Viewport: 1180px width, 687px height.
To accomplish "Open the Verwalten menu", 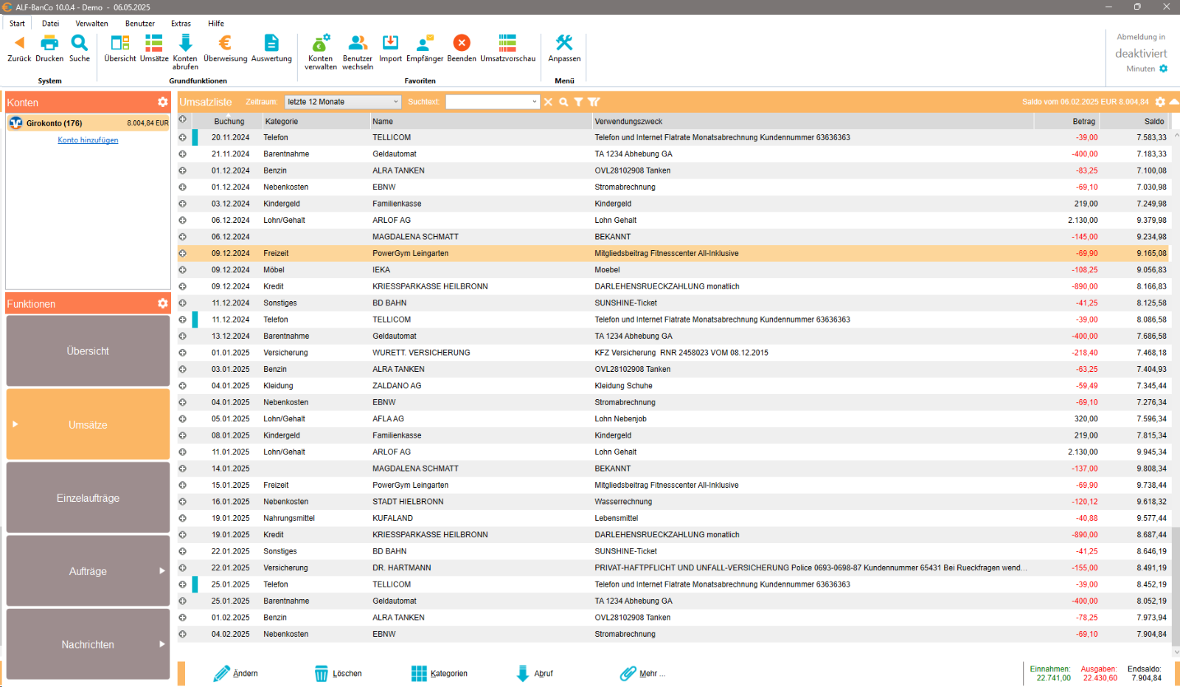I will click(91, 23).
